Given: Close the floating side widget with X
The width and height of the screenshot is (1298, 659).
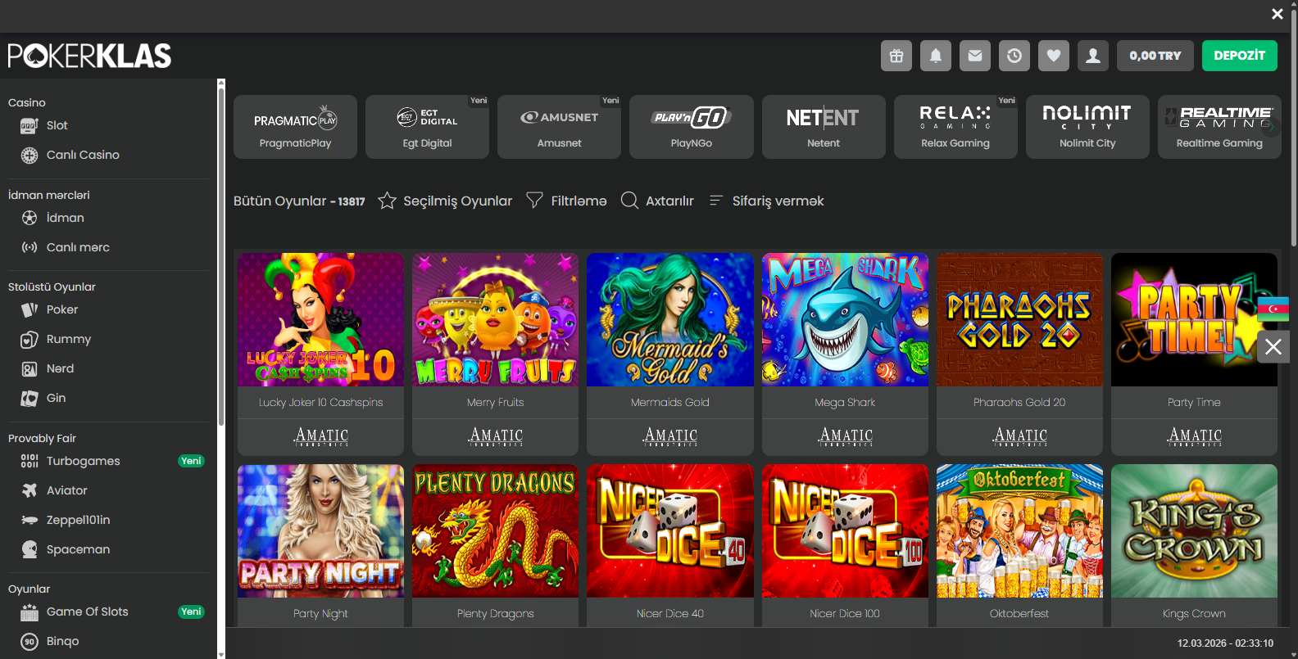Looking at the screenshot, I should (x=1273, y=347).
